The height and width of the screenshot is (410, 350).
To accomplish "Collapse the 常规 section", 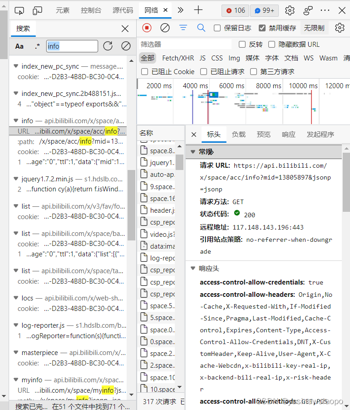I will point(193,152).
